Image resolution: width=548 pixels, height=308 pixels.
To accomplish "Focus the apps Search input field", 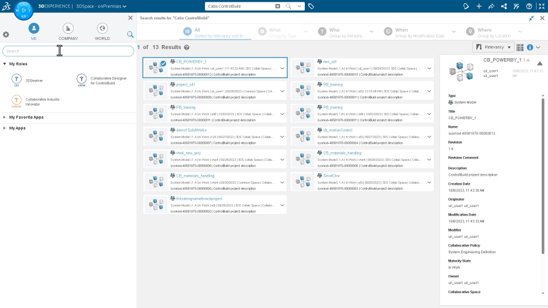I will (68, 51).
